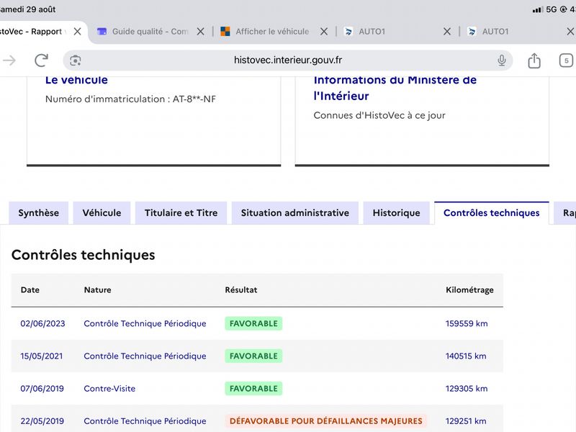Click the 129305 km value

[x=467, y=389]
